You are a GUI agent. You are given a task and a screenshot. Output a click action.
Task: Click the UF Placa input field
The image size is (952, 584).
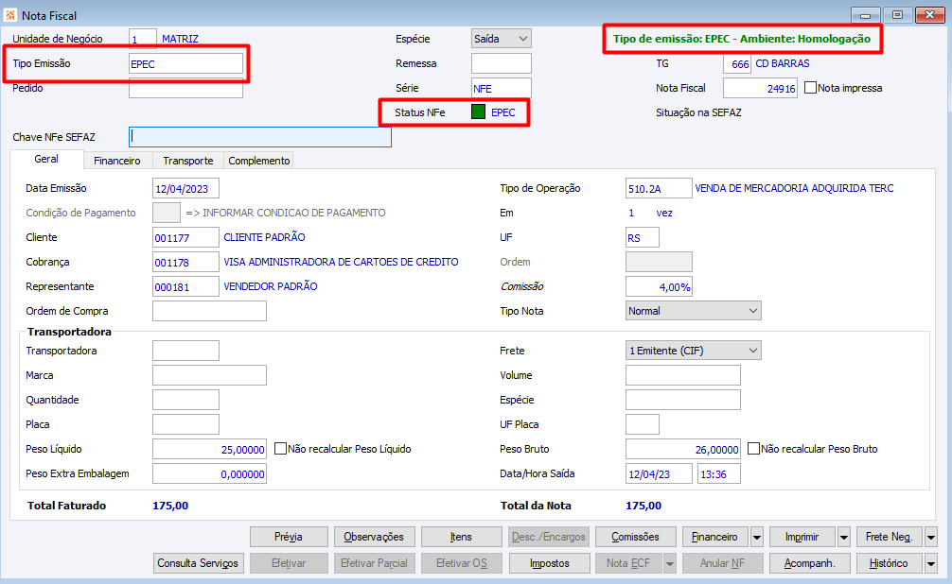[x=643, y=424]
